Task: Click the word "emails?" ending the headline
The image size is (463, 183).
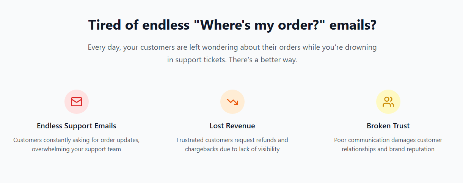Action: [x=353, y=25]
